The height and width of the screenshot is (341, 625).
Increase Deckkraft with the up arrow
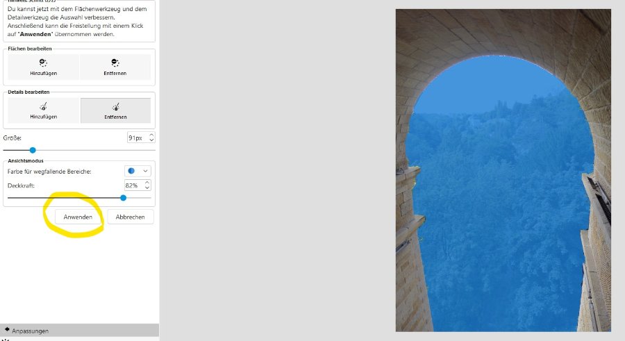click(147, 183)
